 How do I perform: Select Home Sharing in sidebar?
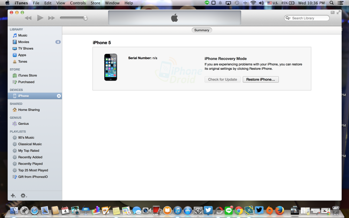(29, 110)
